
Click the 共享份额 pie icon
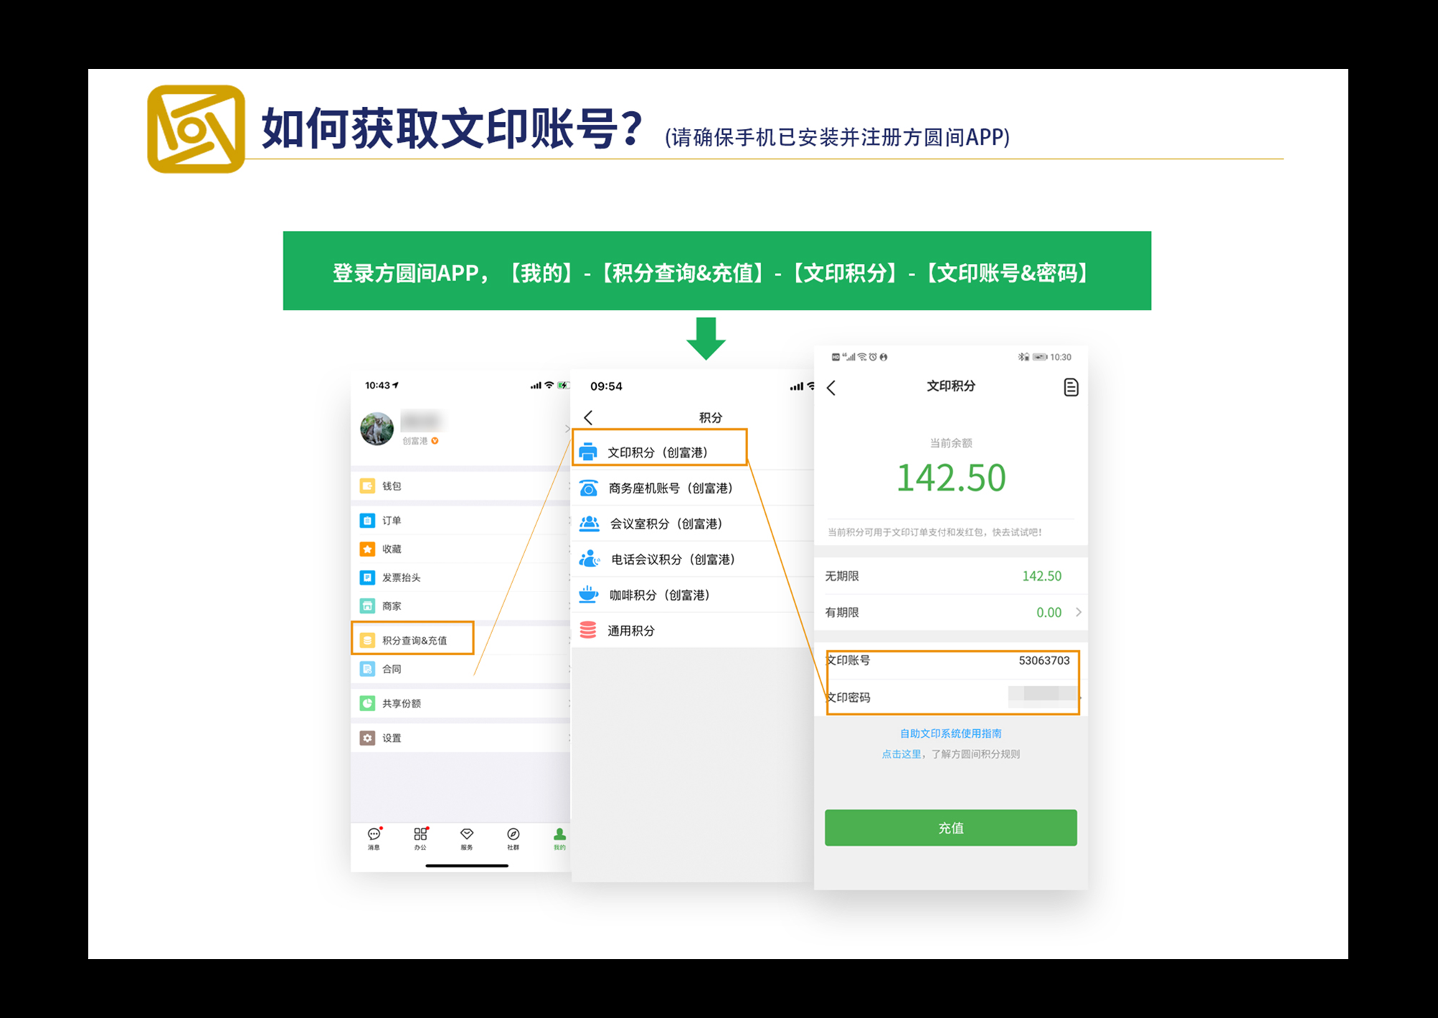367,703
